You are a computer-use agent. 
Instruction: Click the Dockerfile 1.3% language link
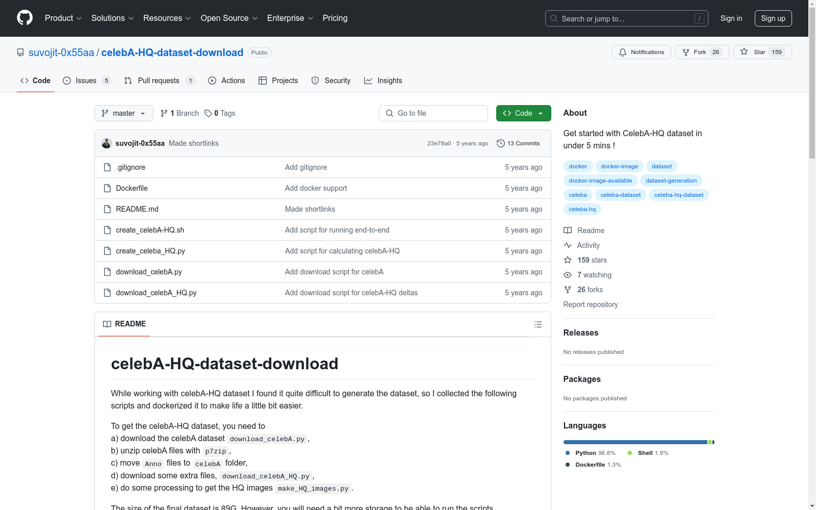coord(593,465)
